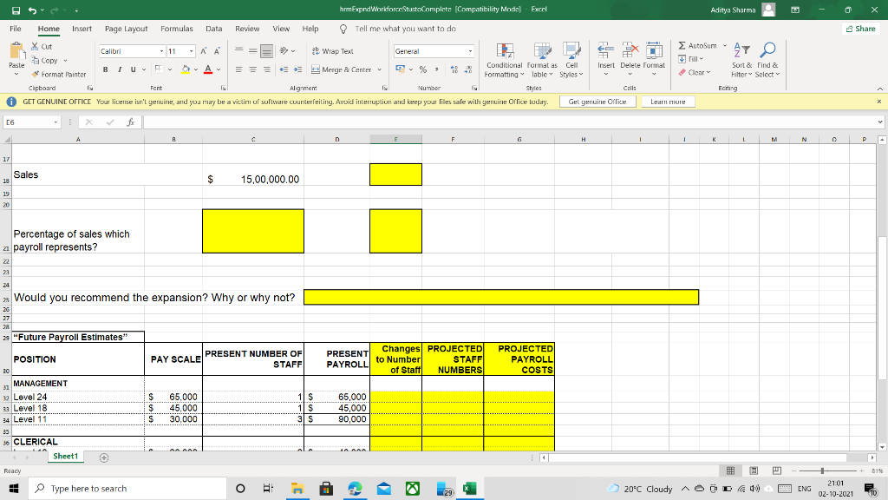Apply Comma Style format
The height and width of the screenshot is (500, 888).
437,69
